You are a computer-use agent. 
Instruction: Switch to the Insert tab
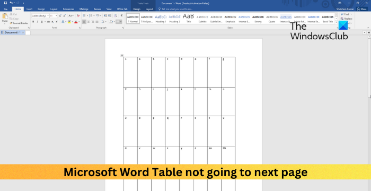click(30, 9)
